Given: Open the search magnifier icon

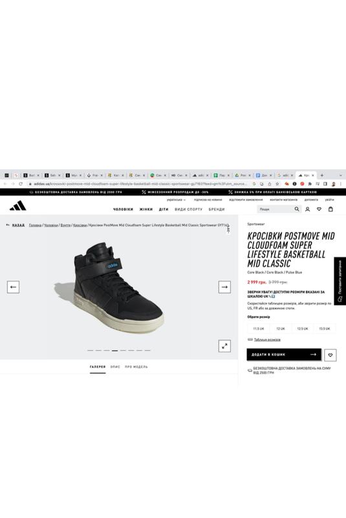Looking at the screenshot, I should 297,209.
